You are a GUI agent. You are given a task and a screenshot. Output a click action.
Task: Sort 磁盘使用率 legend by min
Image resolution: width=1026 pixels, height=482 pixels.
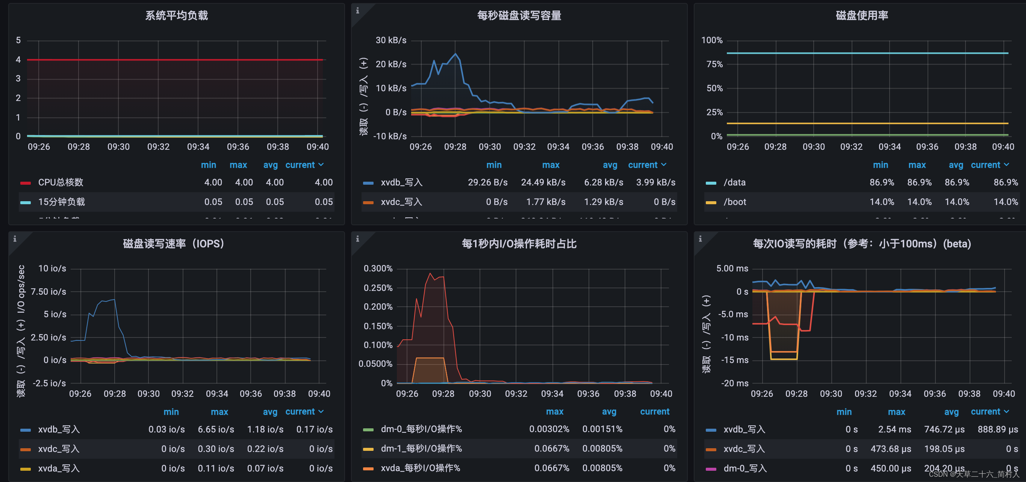pos(880,165)
